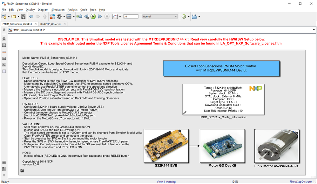
Task: Expand the Model Advisor dropdown arrow
Action: click(x=189, y=17)
